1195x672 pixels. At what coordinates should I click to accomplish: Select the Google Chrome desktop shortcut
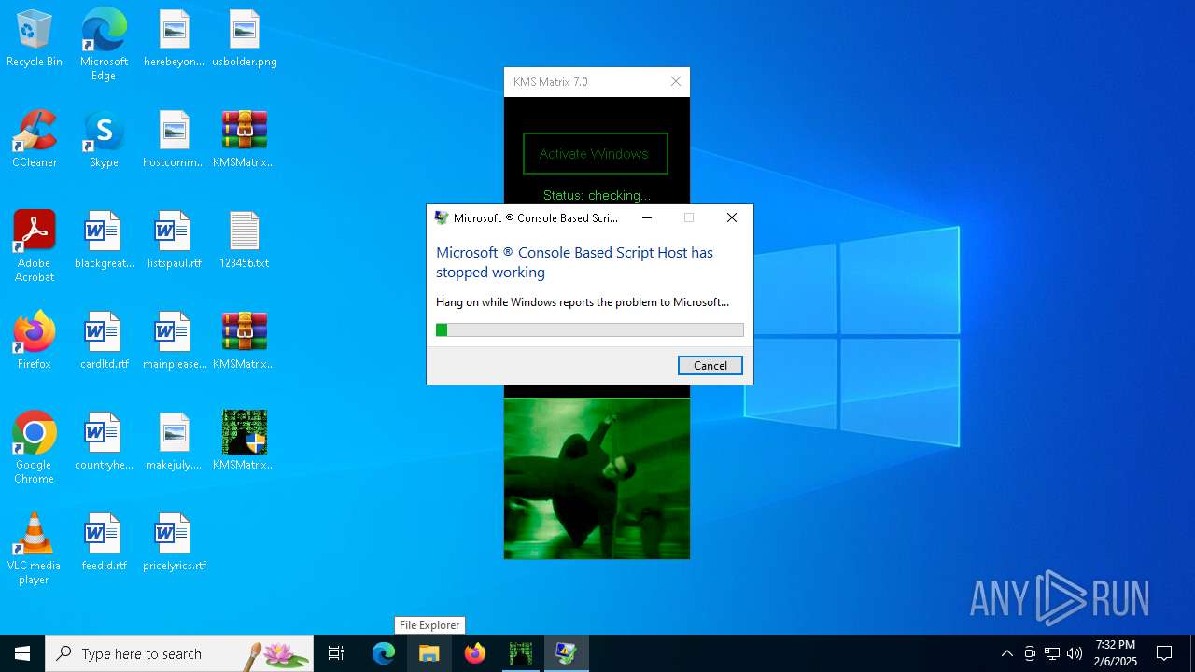[x=35, y=448]
